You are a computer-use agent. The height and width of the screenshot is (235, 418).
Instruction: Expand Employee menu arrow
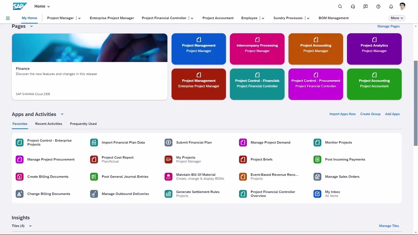point(263,18)
